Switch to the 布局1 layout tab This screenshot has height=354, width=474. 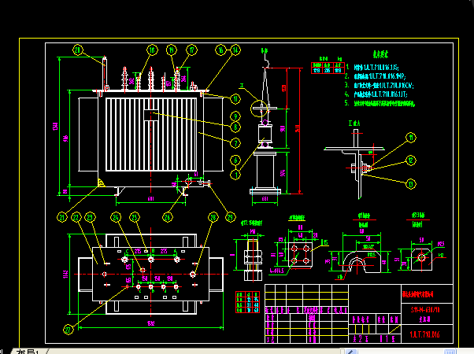click(x=28, y=352)
